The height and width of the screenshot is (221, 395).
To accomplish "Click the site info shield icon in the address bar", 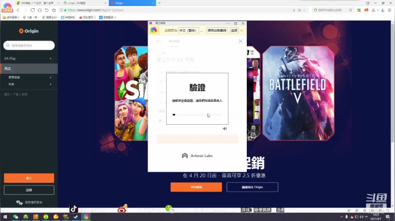I will tap(61, 10).
